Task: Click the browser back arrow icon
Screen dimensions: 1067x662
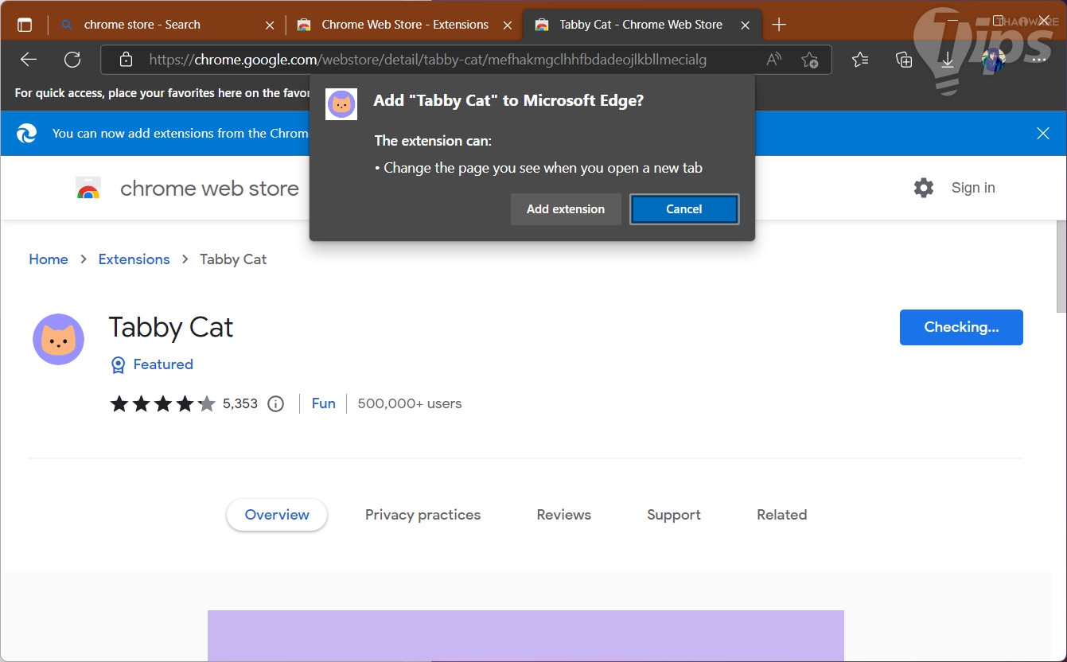Action: point(29,60)
